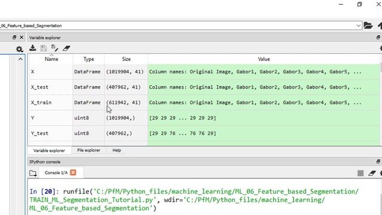Switch to the File explorer tab

tap(89, 150)
